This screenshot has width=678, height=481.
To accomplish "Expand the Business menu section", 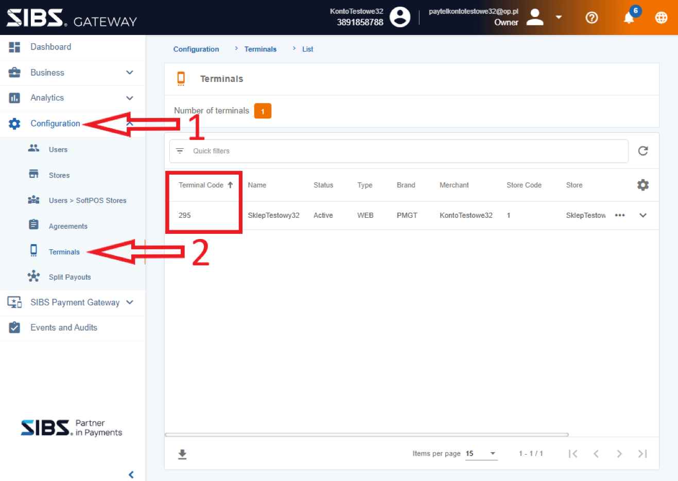I will 129,73.
